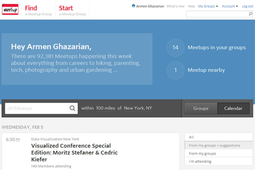Click the 140 Members attending text
Viewport: 255px width, 173px height.
51,166
